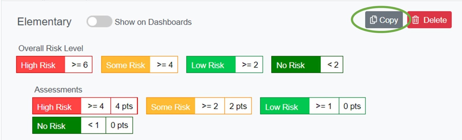The height and width of the screenshot is (140, 462).
Task: Select the orange Overall Some Risk swatch
Action: tap(126, 65)
